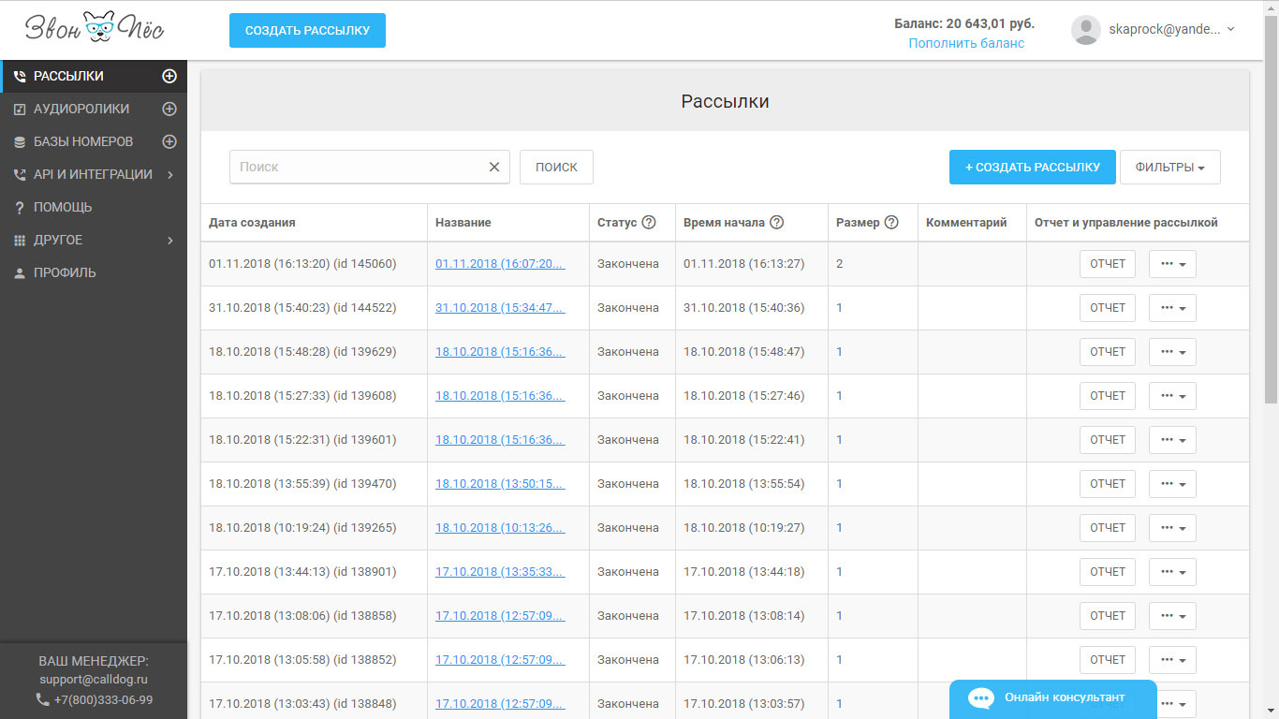Click plus icon next to Базы номеров
The width and height of the screenshot is (1279, 719).
(x=169, y=142)
